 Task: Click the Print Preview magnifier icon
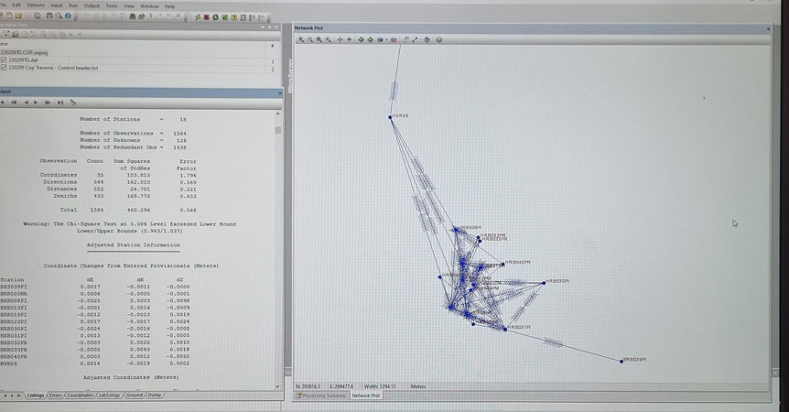click(x=59, y=16)
